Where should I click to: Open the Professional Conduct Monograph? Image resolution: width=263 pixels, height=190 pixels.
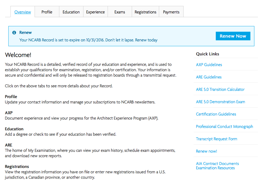[x=224, y=126]
